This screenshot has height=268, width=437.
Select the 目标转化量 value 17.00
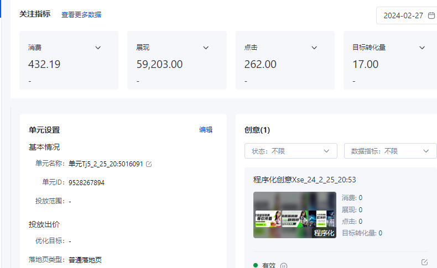point(366,64)
